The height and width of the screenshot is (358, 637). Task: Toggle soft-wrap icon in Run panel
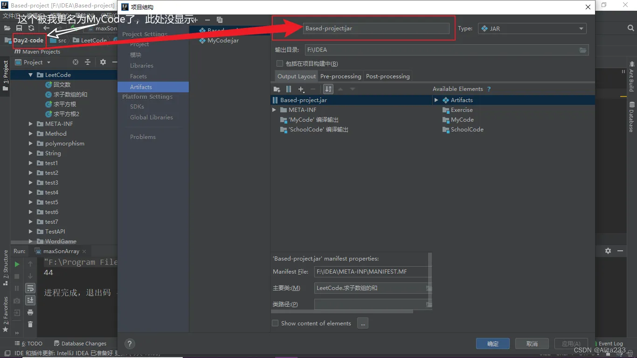pyautogui.click(x=30, y=288)
